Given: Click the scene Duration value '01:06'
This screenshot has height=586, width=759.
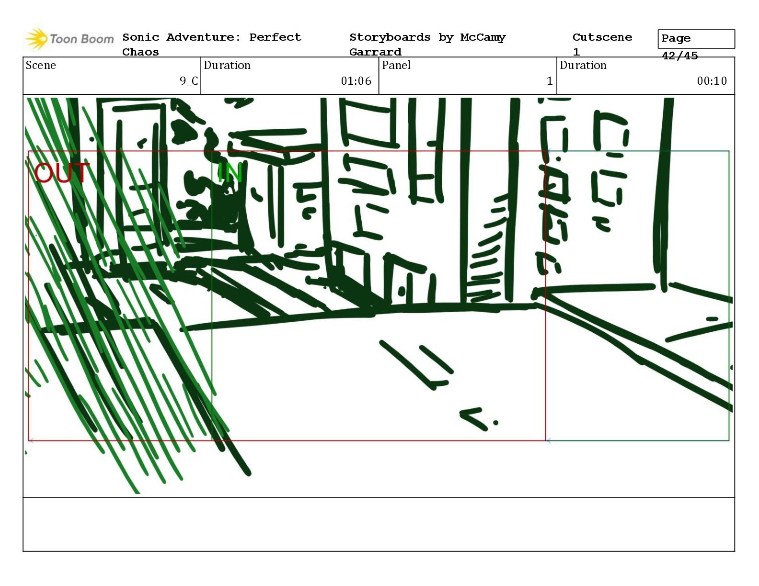Looking at the screenshot, I should (x=356, y=81).
